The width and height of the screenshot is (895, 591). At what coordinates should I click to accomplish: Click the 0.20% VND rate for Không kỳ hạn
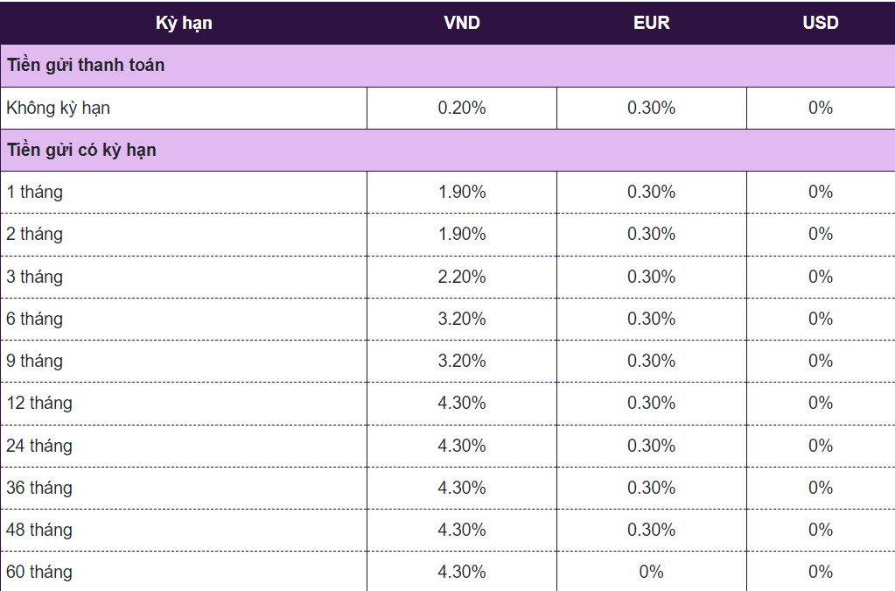(462, 109)
